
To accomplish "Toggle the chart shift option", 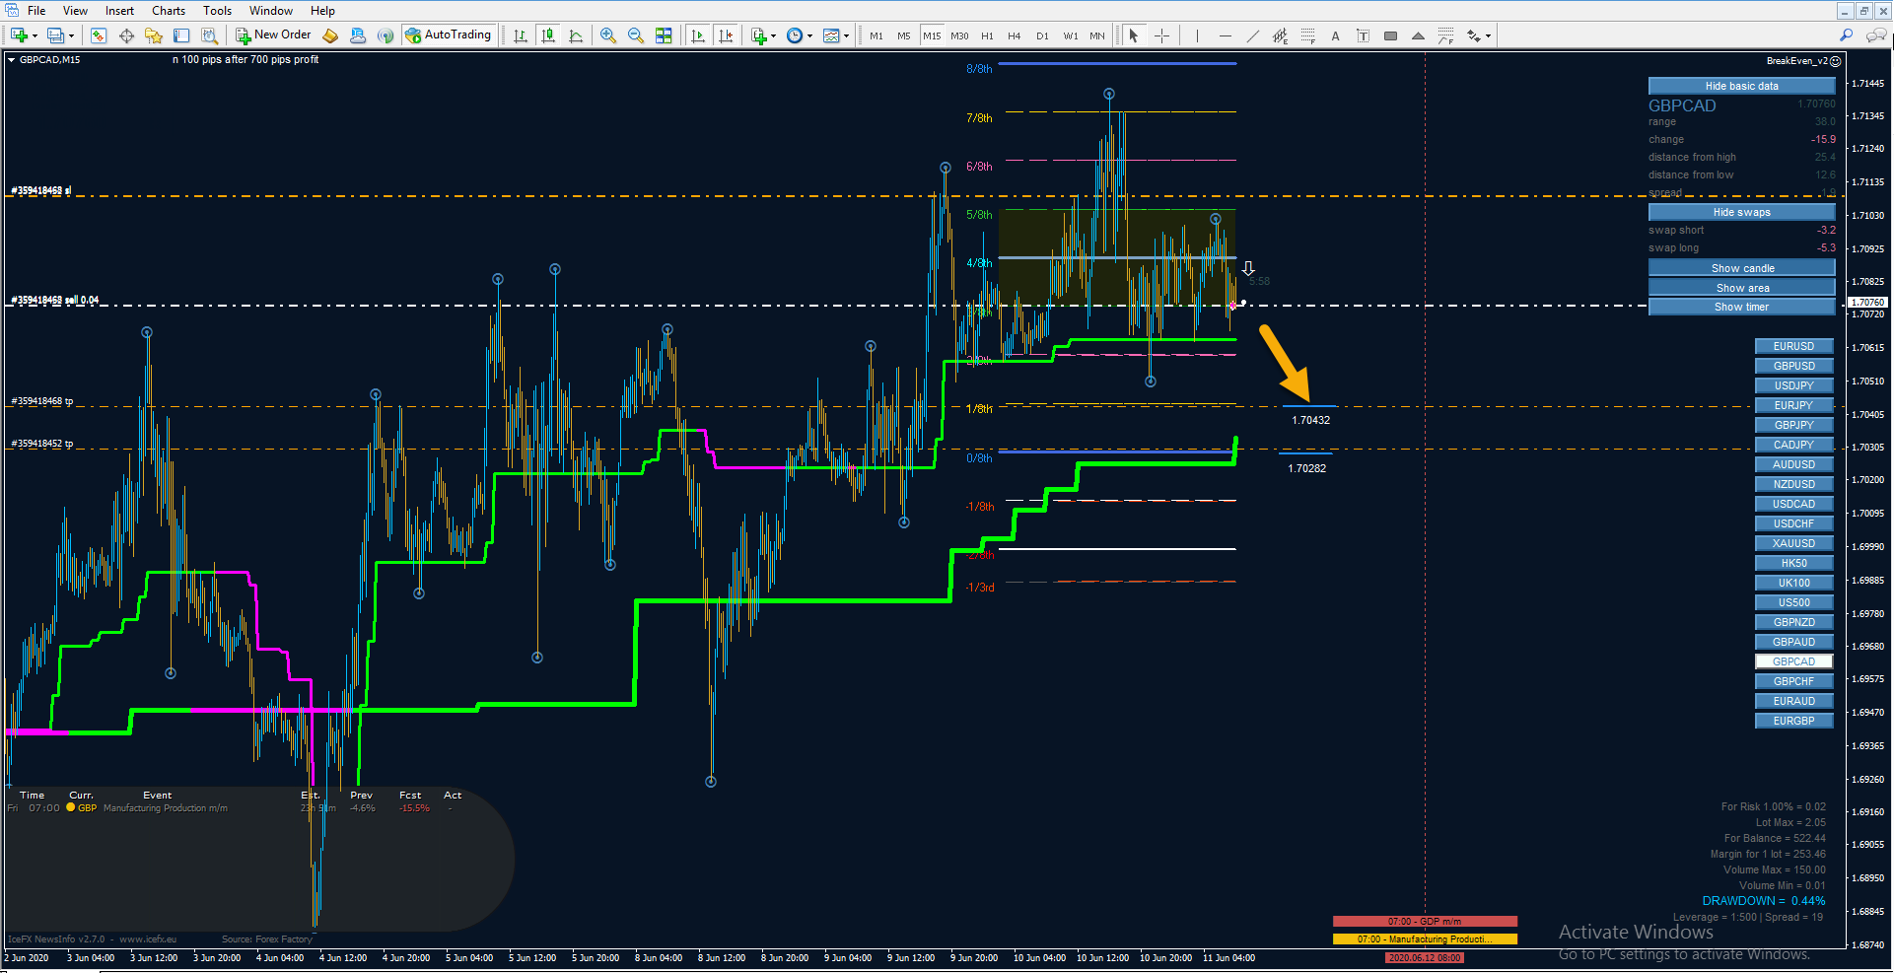I will coord(727,35).
